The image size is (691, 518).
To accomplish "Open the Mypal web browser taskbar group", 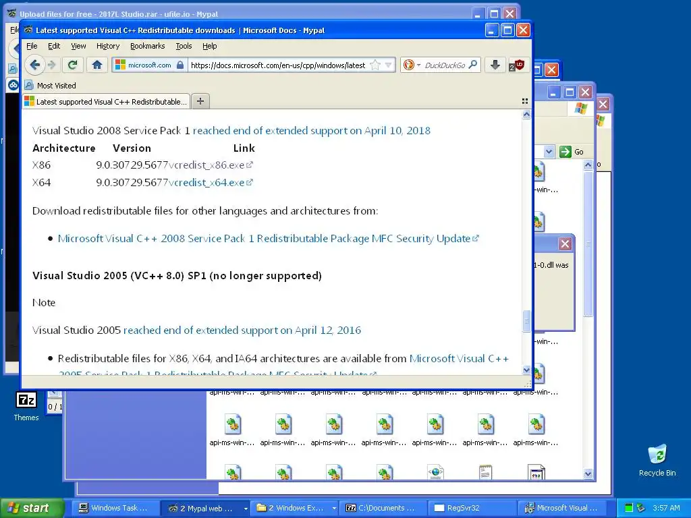I will (x=205, y=509).
